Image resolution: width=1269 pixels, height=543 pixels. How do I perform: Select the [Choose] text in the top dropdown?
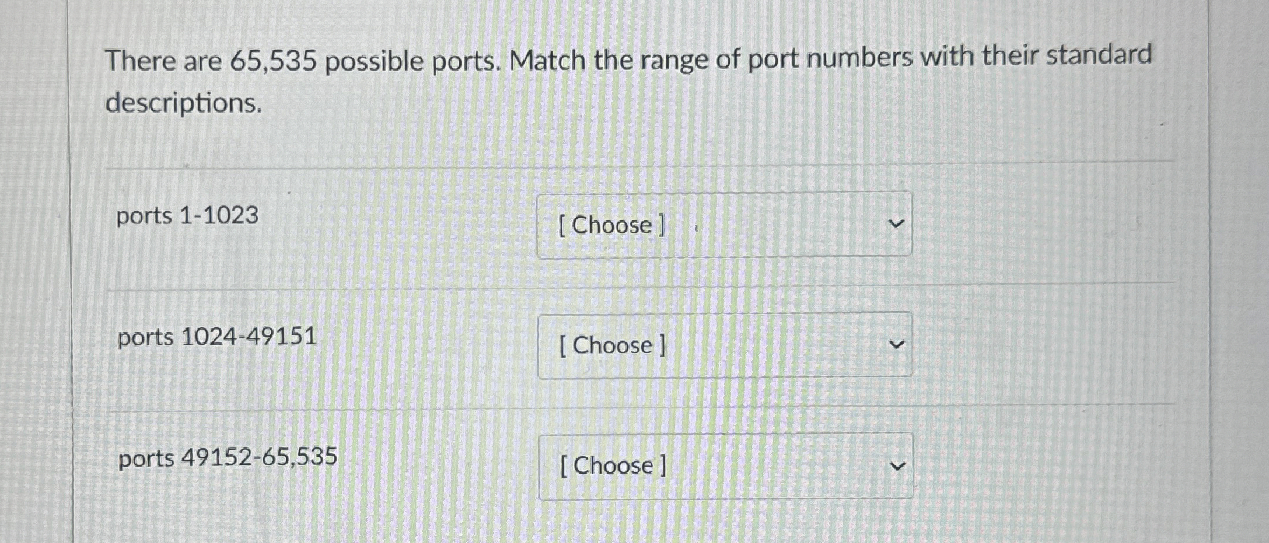click(609, 225)
